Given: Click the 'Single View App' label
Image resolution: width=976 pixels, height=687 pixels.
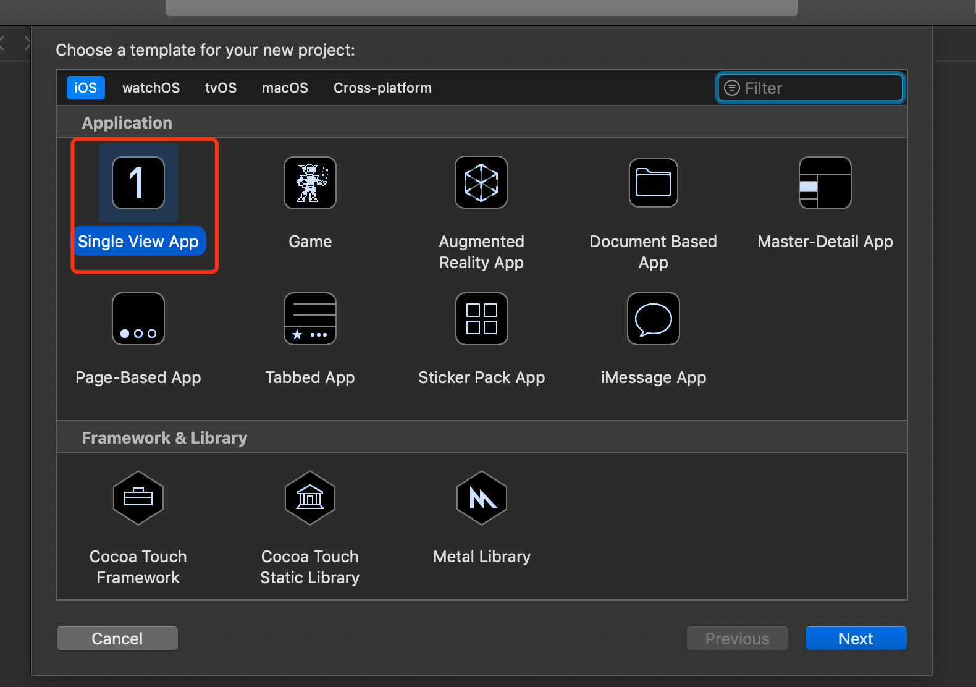Looking at the screenshot, I should (x=138, y=241).
